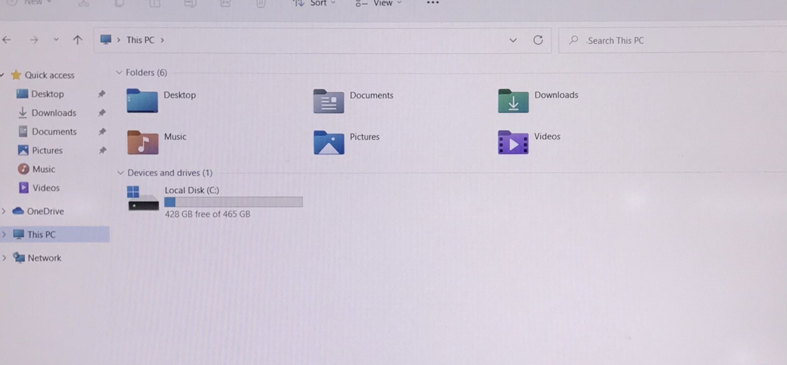The height and width of the screenshot is (365, 787).
Task: Expand the Network tree node
Action: coord(4,257)
